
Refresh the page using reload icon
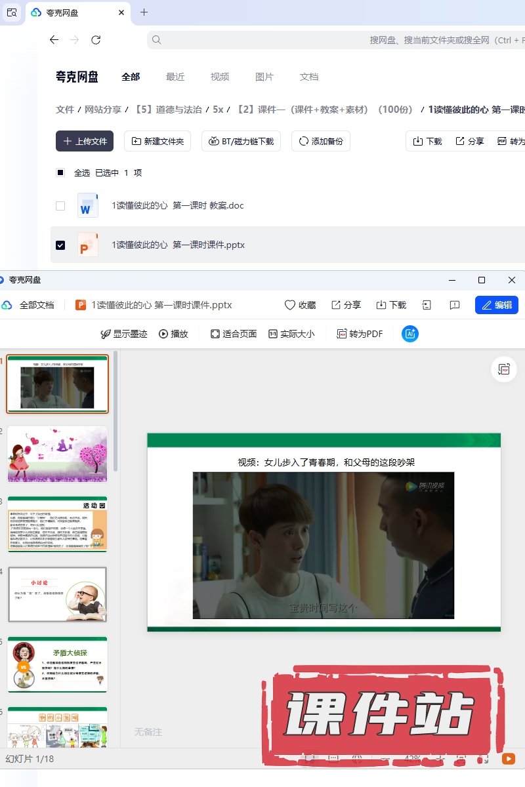96,40
